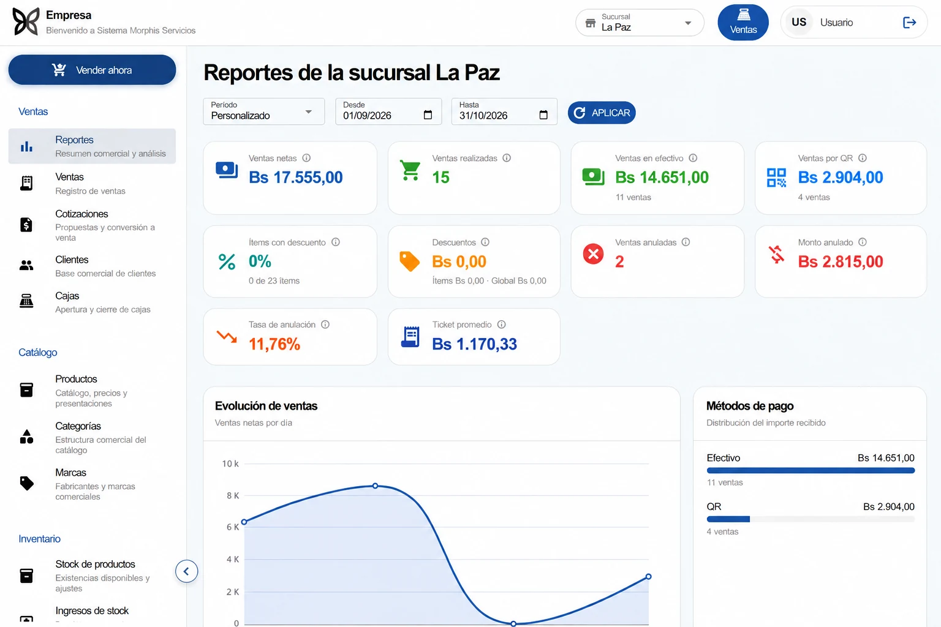Click the Efectivo payment progress bar

point(811,470)
